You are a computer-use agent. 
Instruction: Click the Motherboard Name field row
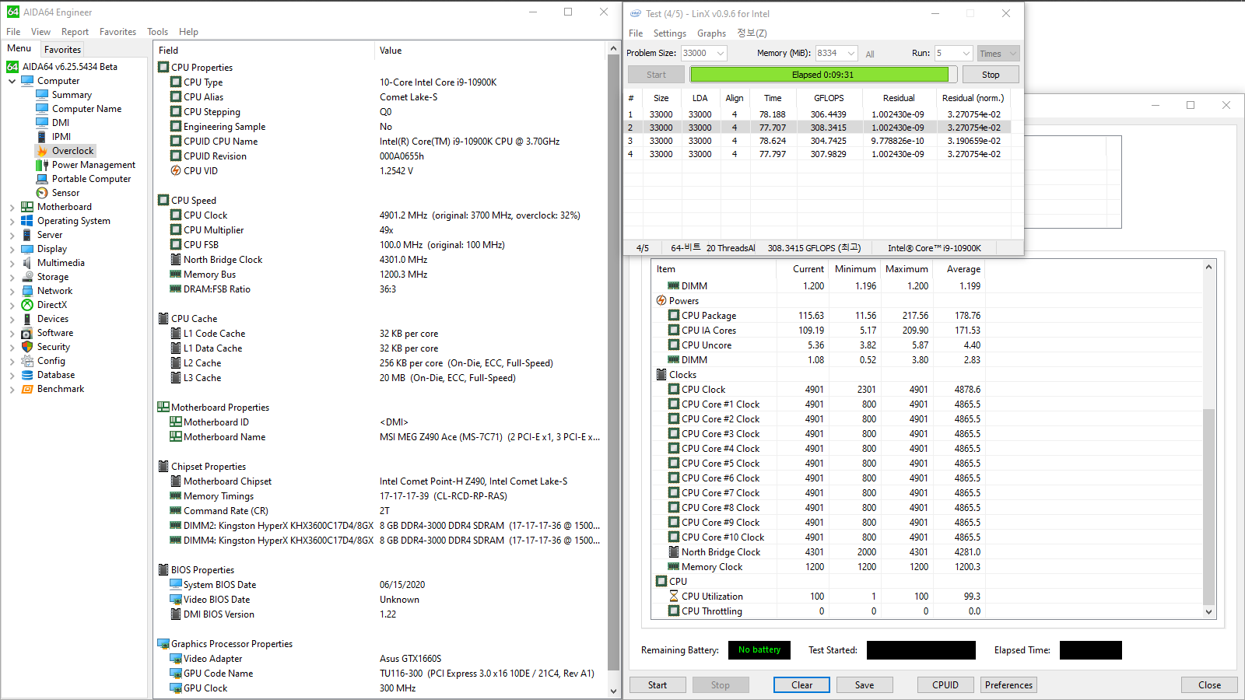pyautogui.click(x=381, y=437)
